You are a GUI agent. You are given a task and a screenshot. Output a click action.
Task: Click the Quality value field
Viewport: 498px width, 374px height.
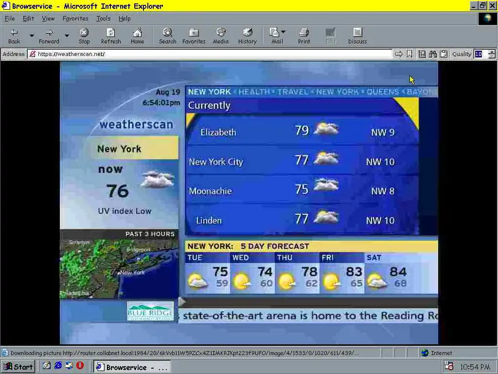click(x=481, y=54)
